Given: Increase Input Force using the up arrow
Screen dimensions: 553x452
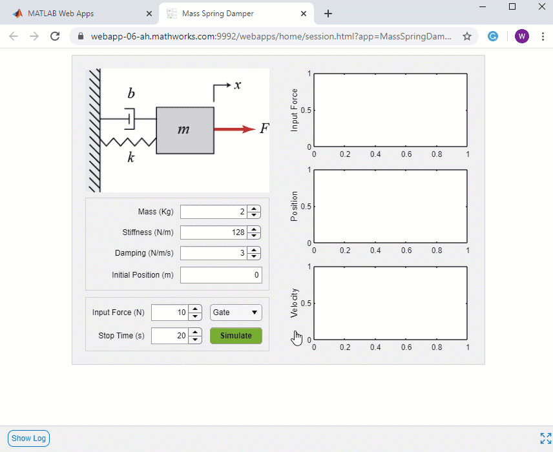Looking at the screenshot, I should (x=196, y=309).
